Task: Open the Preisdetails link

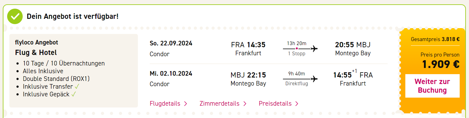Action: (275, 103)
